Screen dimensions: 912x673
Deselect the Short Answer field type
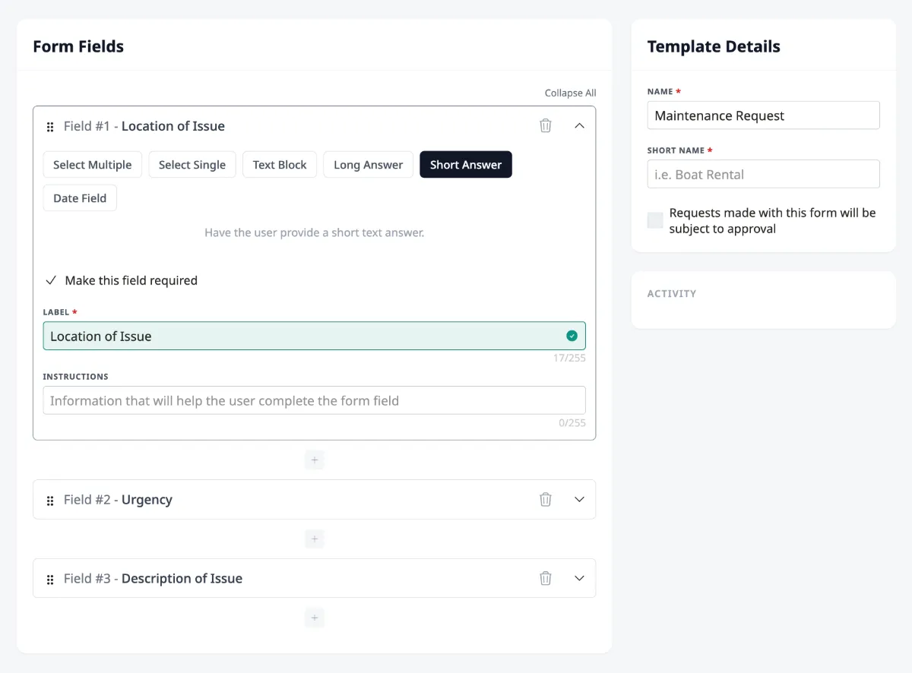465,164
